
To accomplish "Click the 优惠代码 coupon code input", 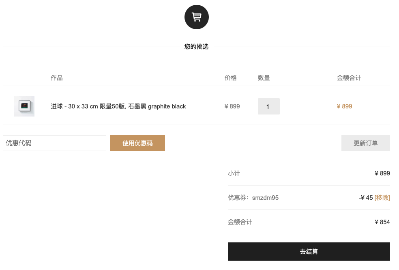I will tap(54, 143).
